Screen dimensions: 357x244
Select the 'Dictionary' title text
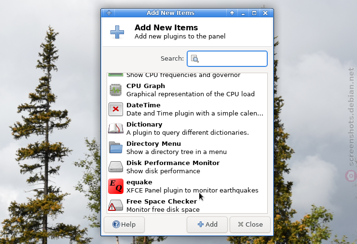click(x=144, y=125)
